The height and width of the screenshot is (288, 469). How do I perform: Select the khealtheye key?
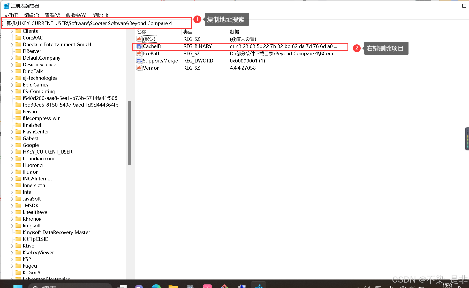click(35, 212)
